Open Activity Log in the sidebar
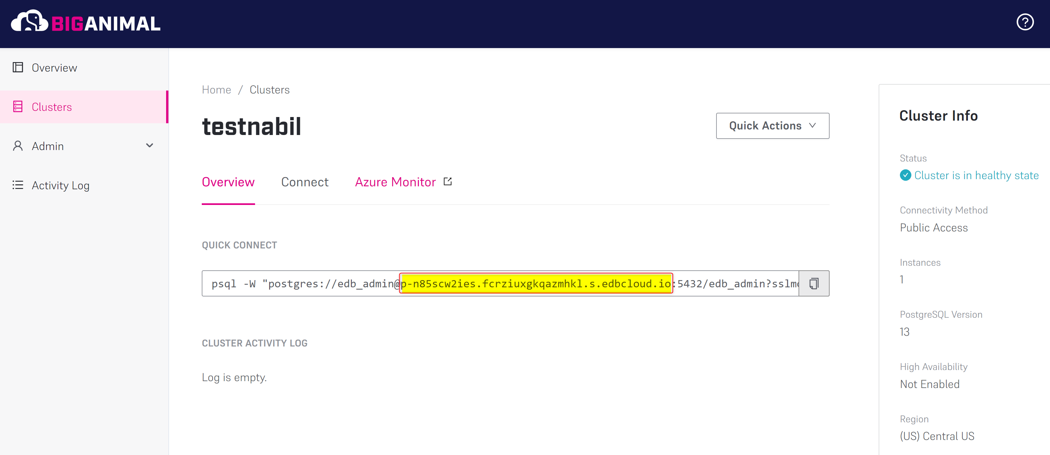1050x455 pixels. click(84, 185)
